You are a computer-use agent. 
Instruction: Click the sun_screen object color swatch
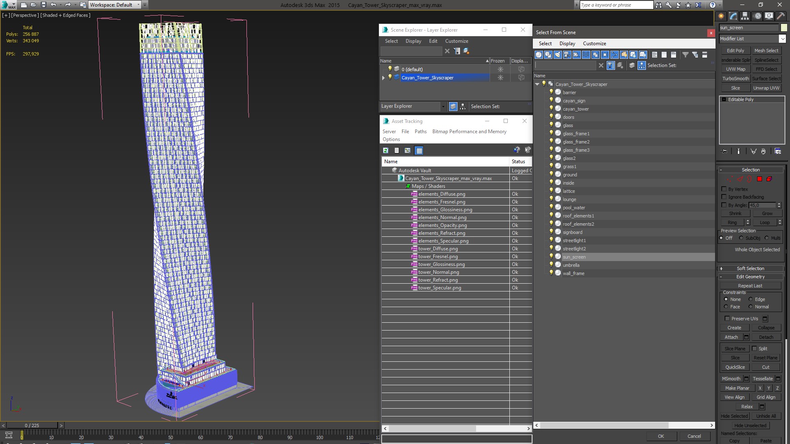click(x=784, y=28)
